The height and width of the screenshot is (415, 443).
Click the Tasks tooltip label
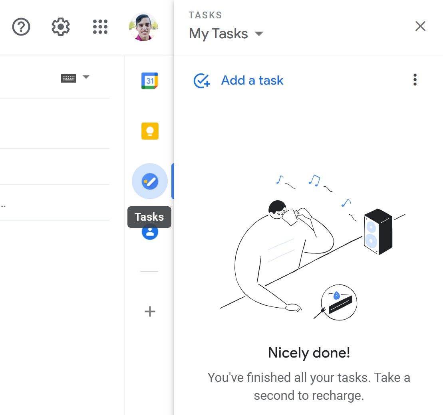click(x=149, y=217)
